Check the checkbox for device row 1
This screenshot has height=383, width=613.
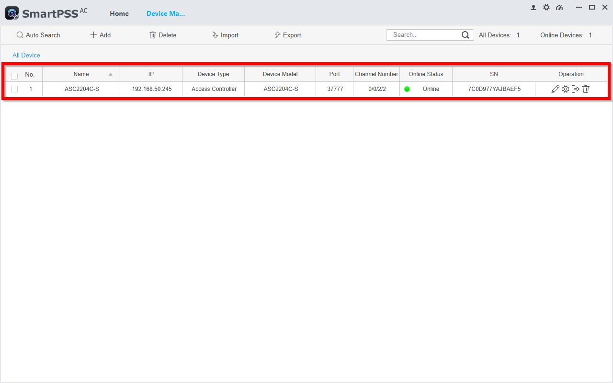click(x=14, y=89)
